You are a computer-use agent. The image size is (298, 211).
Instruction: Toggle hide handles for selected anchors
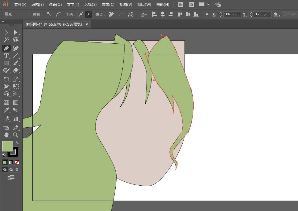(x=88, y=14)
